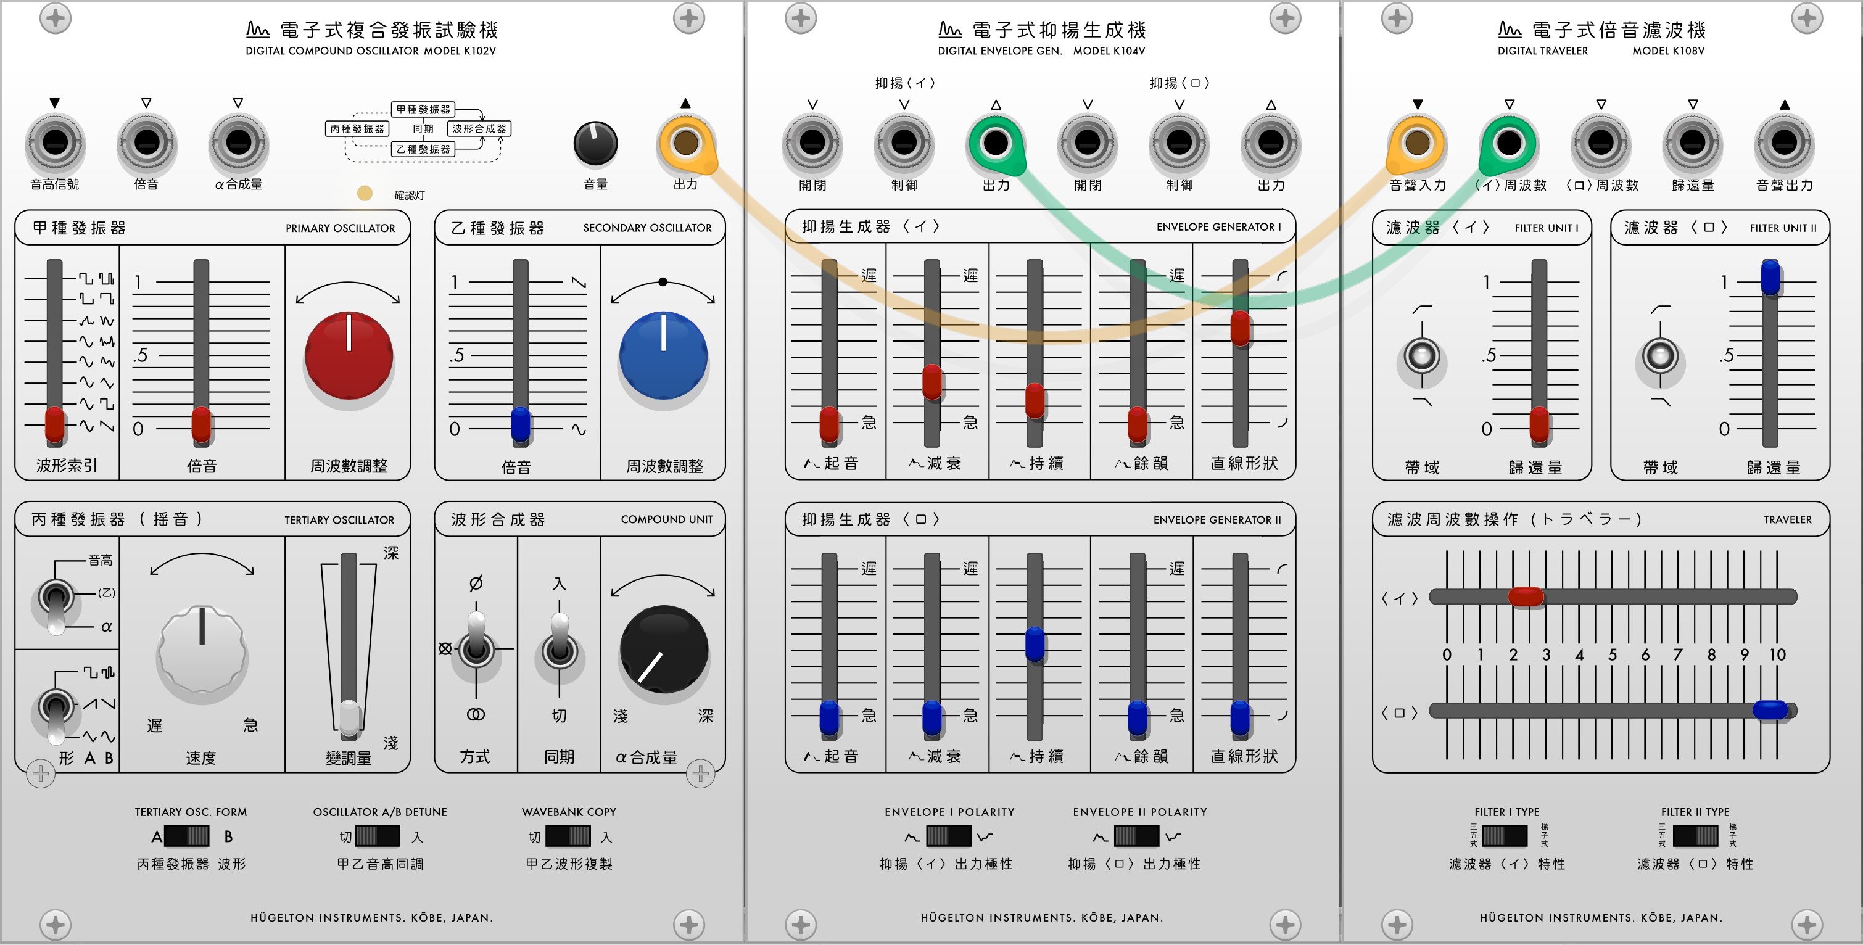Flip the ENVELOPE I POLARITY switch
The width and height of the screenshot is (1863, 945).
tap(949, 836)
